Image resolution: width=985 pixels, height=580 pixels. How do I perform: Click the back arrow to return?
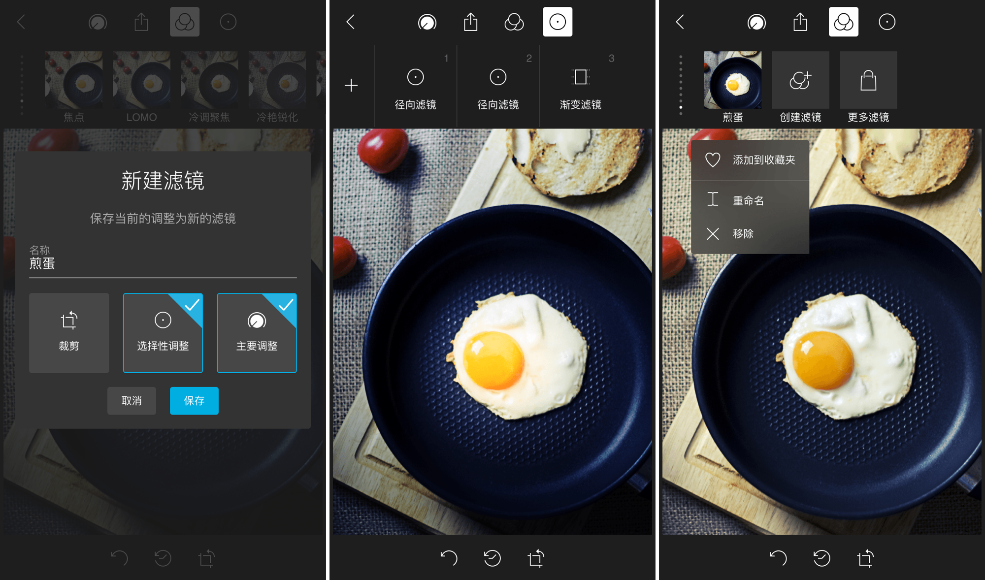coord(21,21)
